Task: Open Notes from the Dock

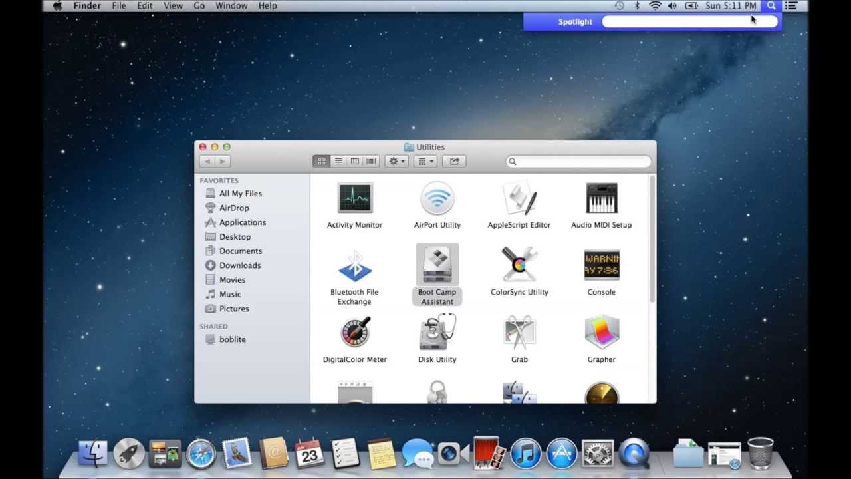Action: point(381,454)
